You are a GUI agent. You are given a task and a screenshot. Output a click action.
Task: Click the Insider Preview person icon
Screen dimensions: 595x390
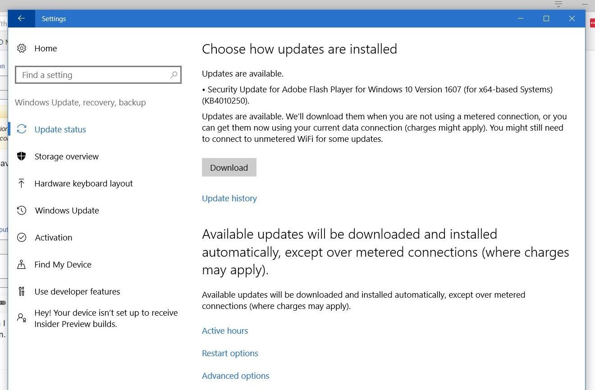pyautogui.click(x=21, y=317)
